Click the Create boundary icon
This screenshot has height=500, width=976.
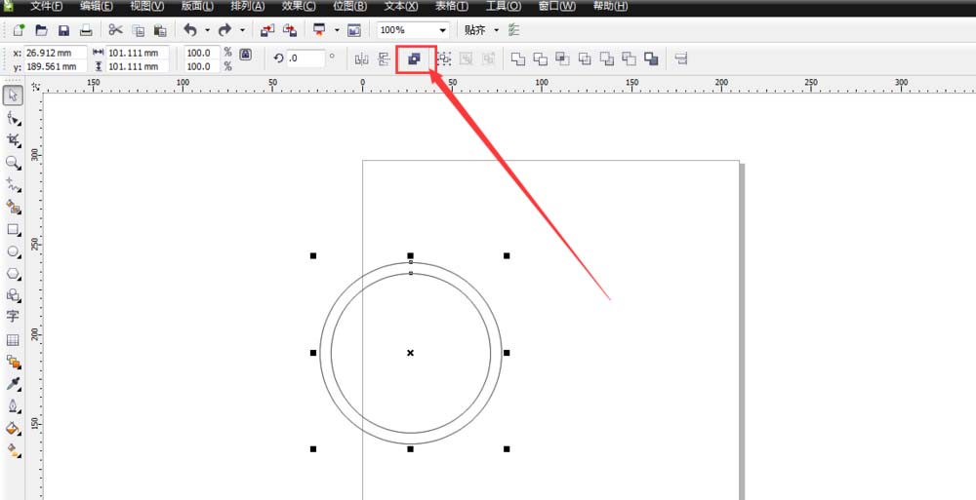pos(652,59)
